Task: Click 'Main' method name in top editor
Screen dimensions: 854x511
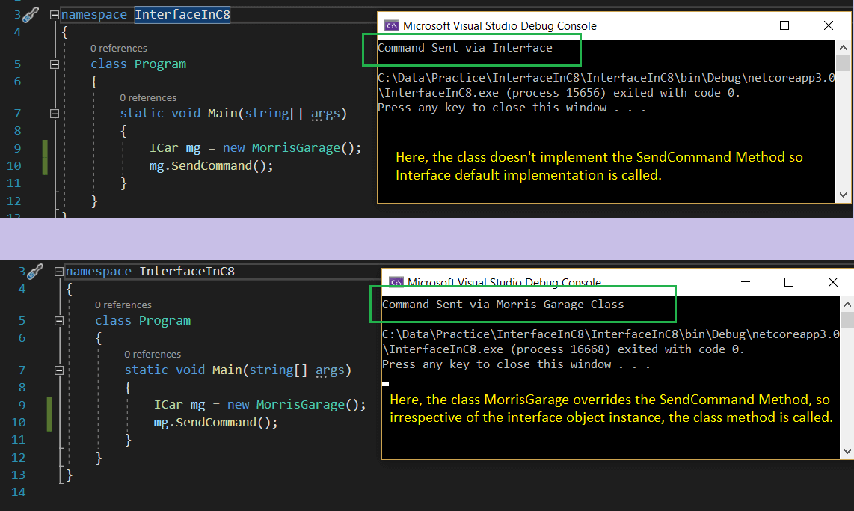Action: 222,113
